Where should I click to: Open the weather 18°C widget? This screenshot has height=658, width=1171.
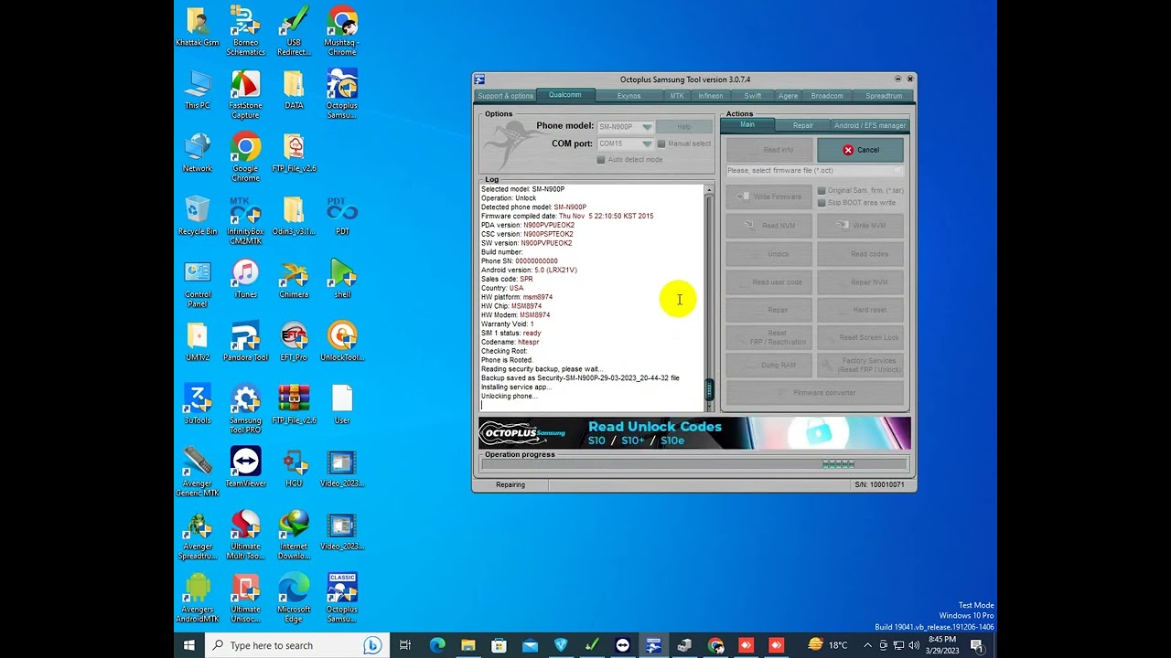point(828,645)
